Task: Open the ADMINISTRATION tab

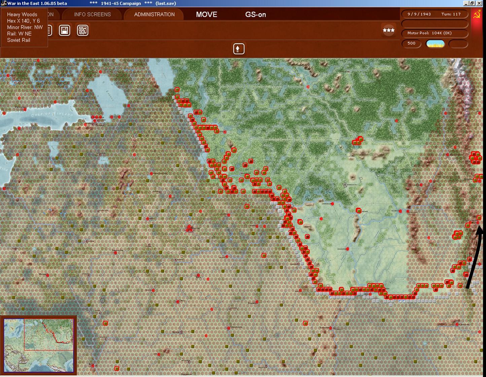Action: [x=154, y=14]
